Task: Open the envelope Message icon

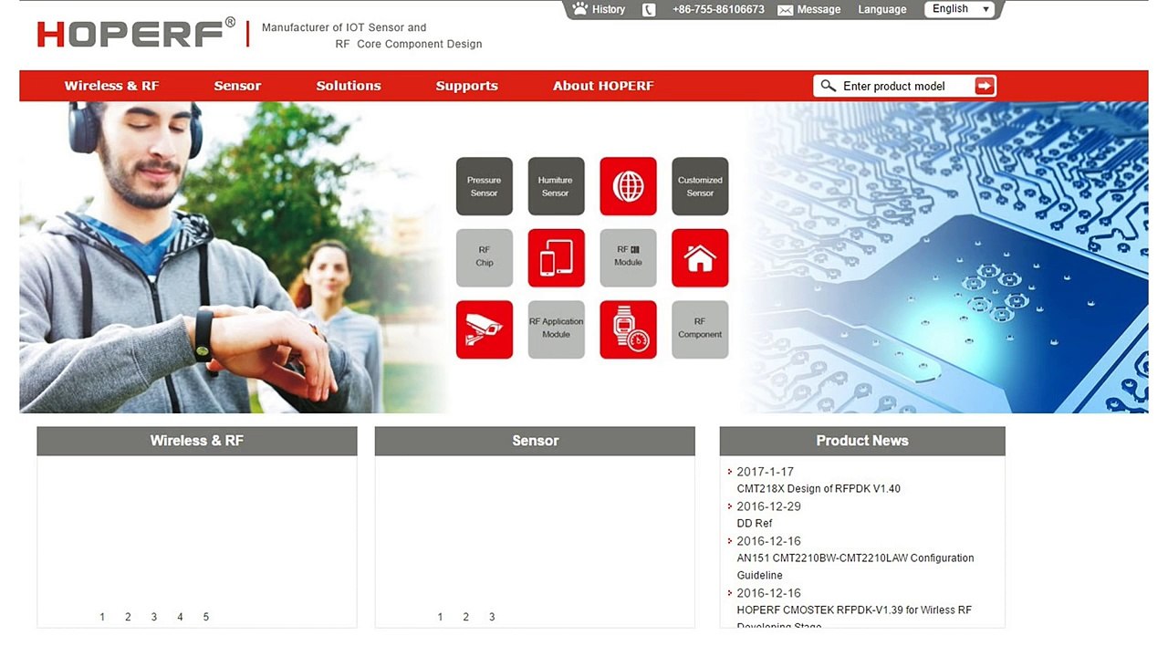Action: tap(785, 10)
